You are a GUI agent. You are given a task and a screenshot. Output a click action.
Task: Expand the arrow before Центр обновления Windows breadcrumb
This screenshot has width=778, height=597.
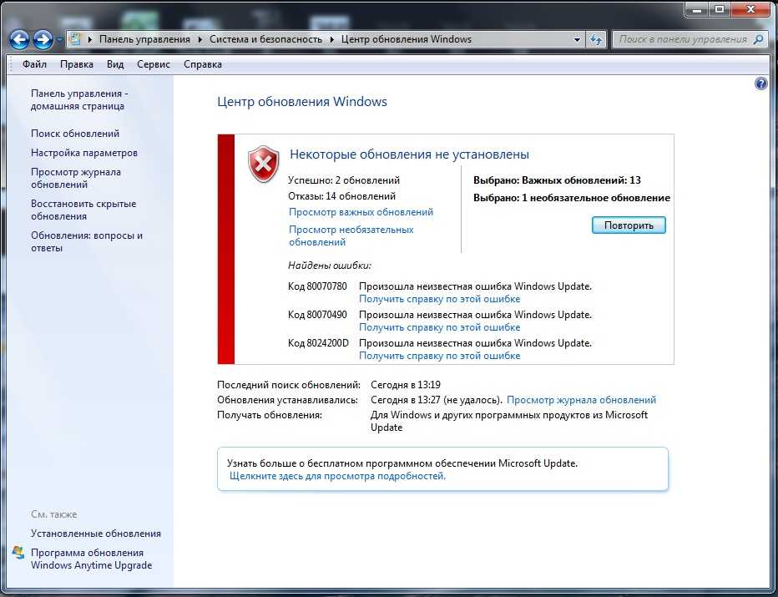(x=331, y=40)
